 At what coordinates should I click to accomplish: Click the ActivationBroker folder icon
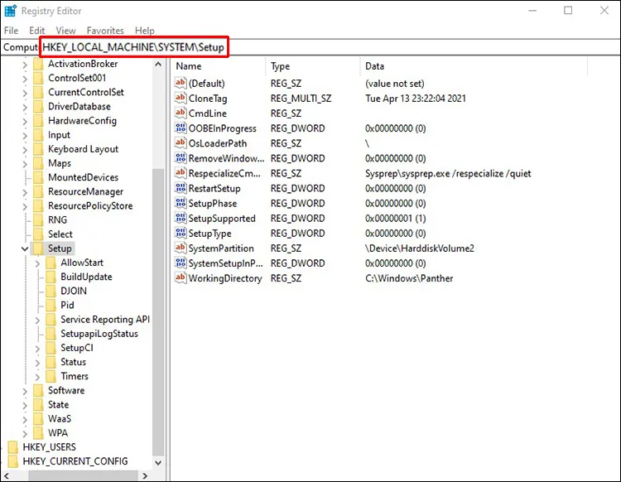[38, 64]
